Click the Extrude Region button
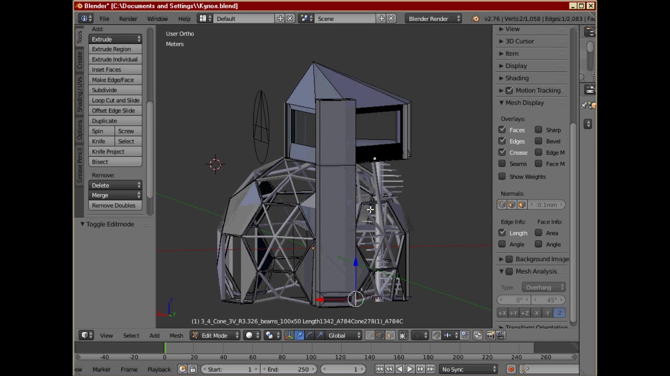This screenshot has height=376, width=670. pyautogui.click(x=115, y=49)
